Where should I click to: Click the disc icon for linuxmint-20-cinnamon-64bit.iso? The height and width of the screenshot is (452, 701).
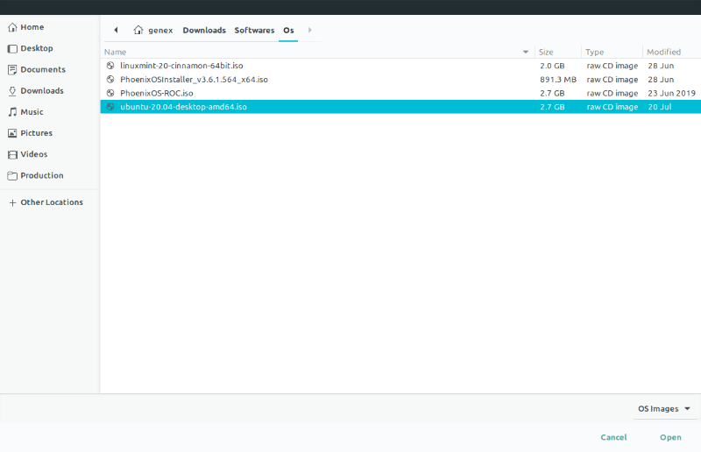(110, 66)
